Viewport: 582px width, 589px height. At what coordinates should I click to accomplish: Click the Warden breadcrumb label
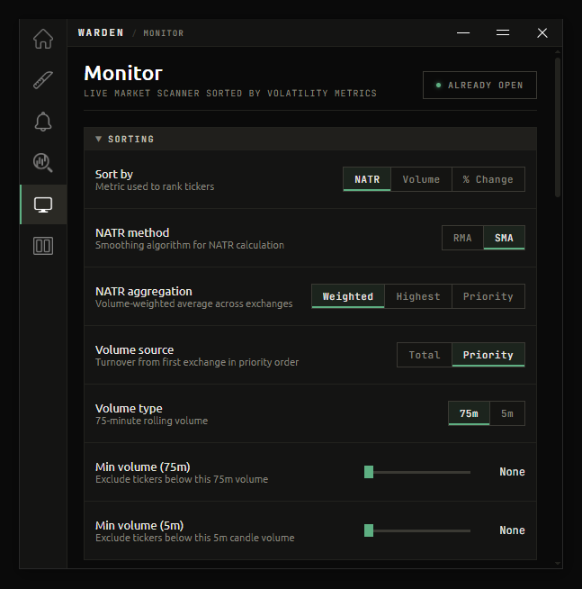click(101, 33)
